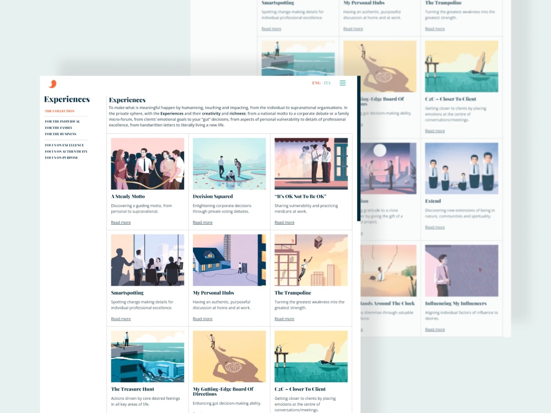
Task: Open Read more under Smartspotting in back window
Action: coord(271,29)
